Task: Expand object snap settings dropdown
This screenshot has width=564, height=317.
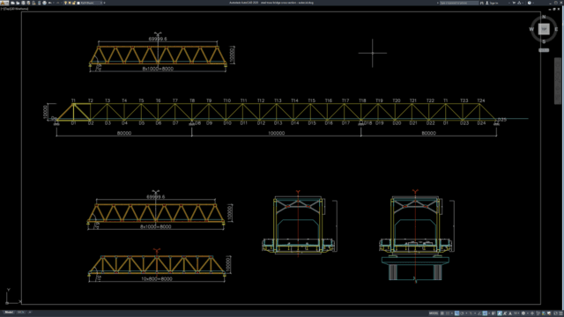Action: [489, 313]
